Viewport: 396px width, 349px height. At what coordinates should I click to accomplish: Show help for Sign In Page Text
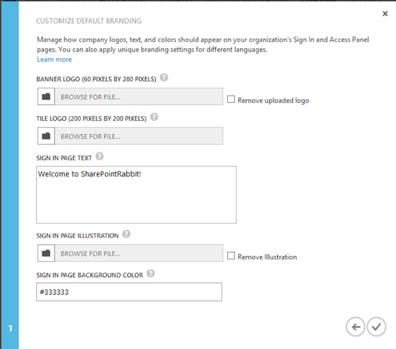pyautogui.click(x=100, y=156)
